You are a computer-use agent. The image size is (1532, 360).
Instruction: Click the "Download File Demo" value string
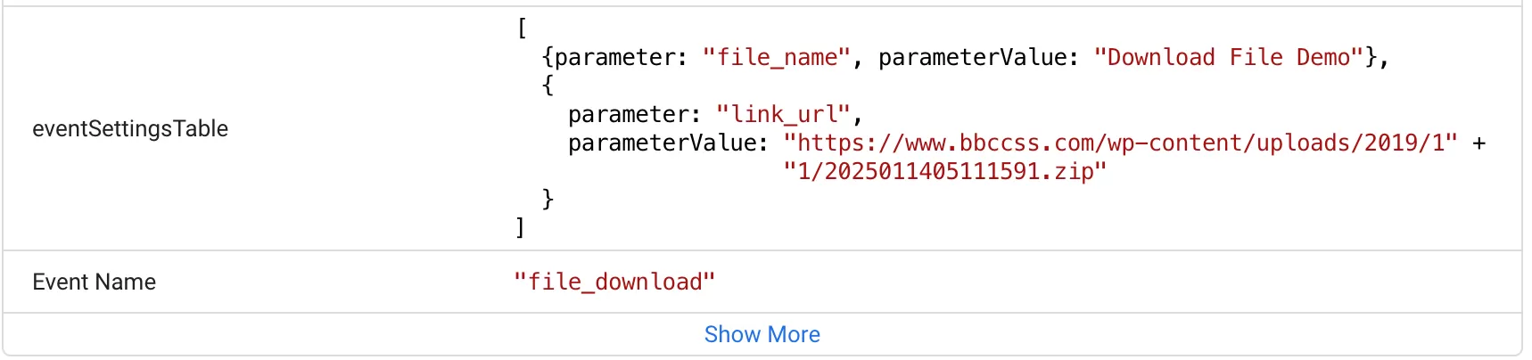coord(1229,58)
